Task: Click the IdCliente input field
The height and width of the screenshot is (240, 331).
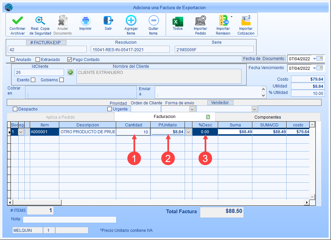Action: click(x=39, y=73)
